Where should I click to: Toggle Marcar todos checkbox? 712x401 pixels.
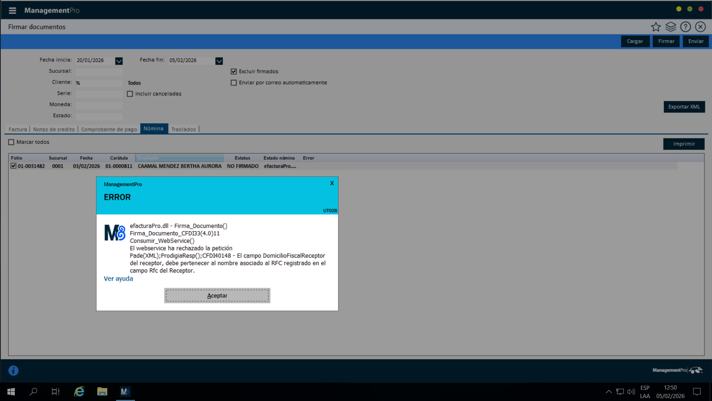[x=11, y=142]
